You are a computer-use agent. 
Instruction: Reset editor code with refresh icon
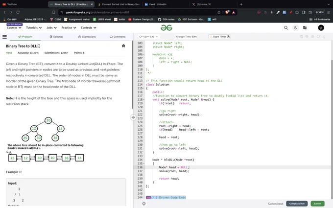(x=318, y=37)
